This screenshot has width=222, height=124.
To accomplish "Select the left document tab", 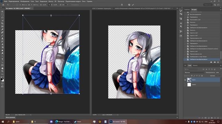I will [x=19, y=8].
